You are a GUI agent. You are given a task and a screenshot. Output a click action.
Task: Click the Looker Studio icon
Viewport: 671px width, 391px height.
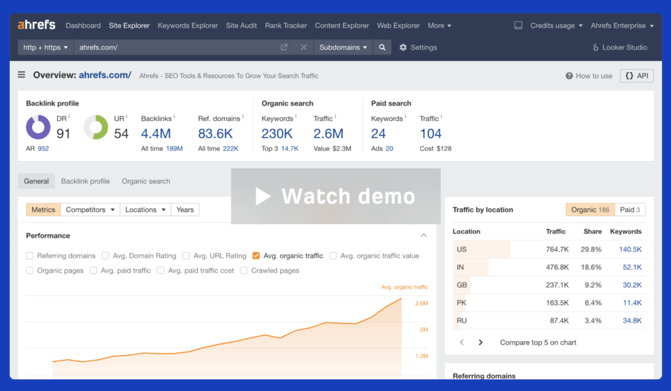coord(595,48)
